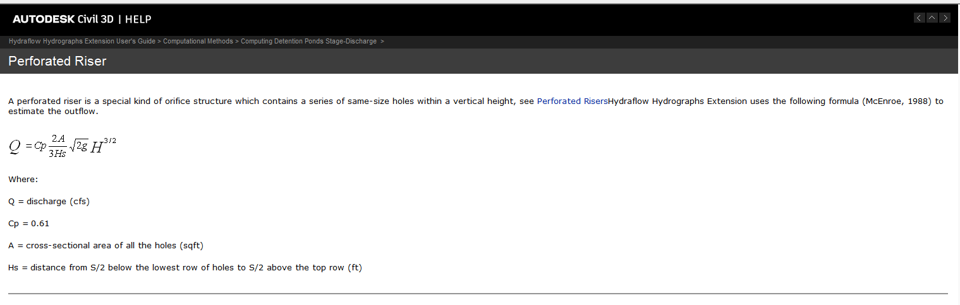Click the "Q = discharge (cfs)" line
This screenshot has height=305, width=960.
point(49,202)
